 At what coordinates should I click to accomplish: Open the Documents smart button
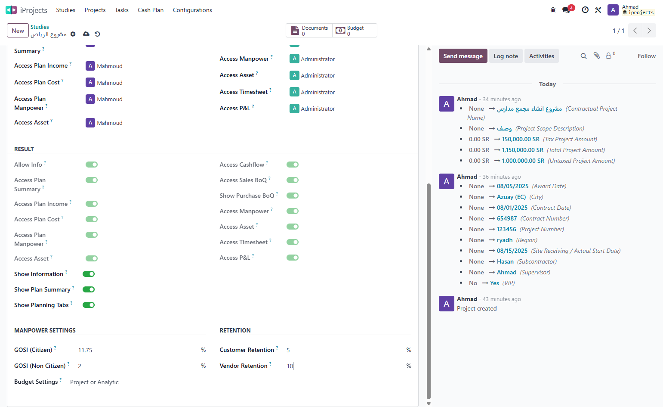point(309,31)
